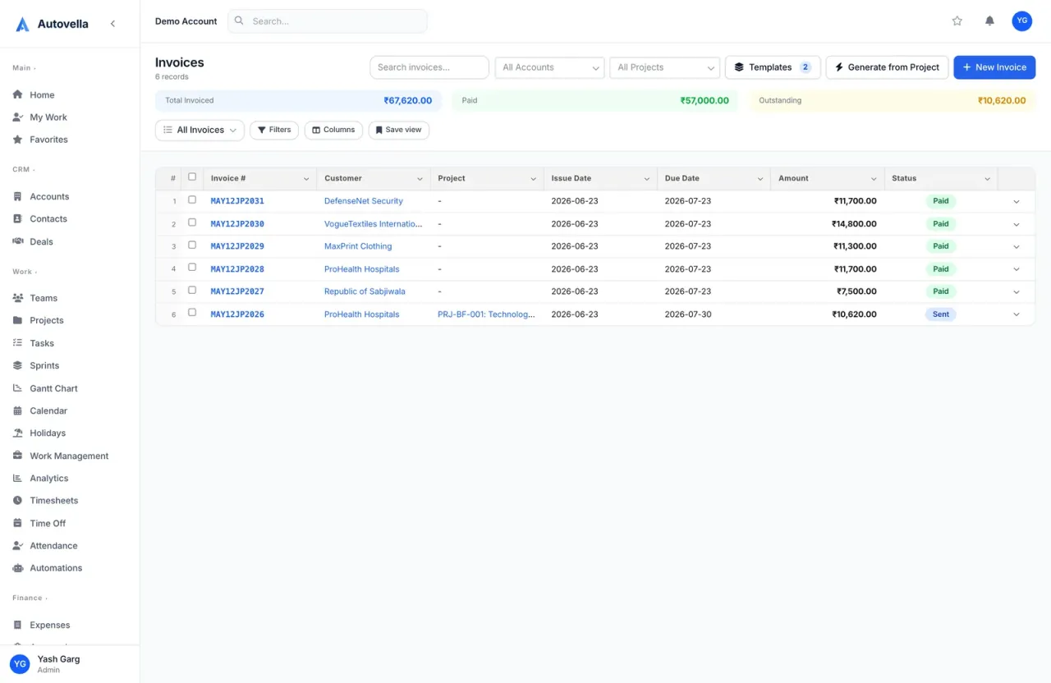Open the All Projects dropdown
1051x683 pixels.
click(664, 67)
